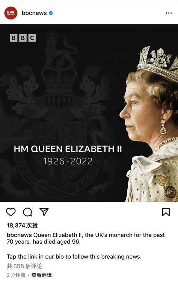Open the three-dot more options menu

tap(169, 13)
